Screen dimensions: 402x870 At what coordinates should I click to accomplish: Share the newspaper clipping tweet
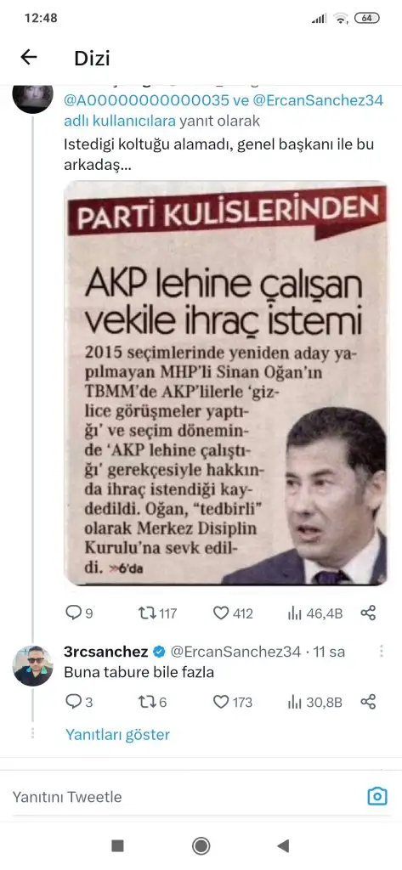[369, 613]
